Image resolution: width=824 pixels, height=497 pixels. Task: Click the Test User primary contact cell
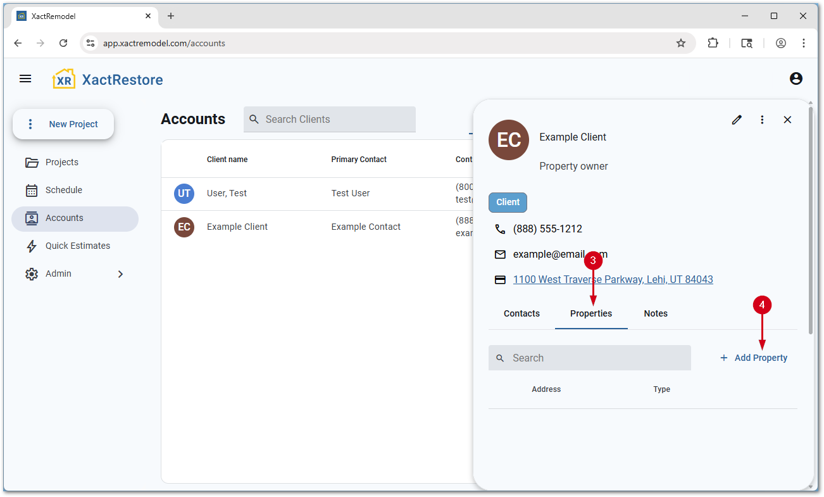(351, 193)
